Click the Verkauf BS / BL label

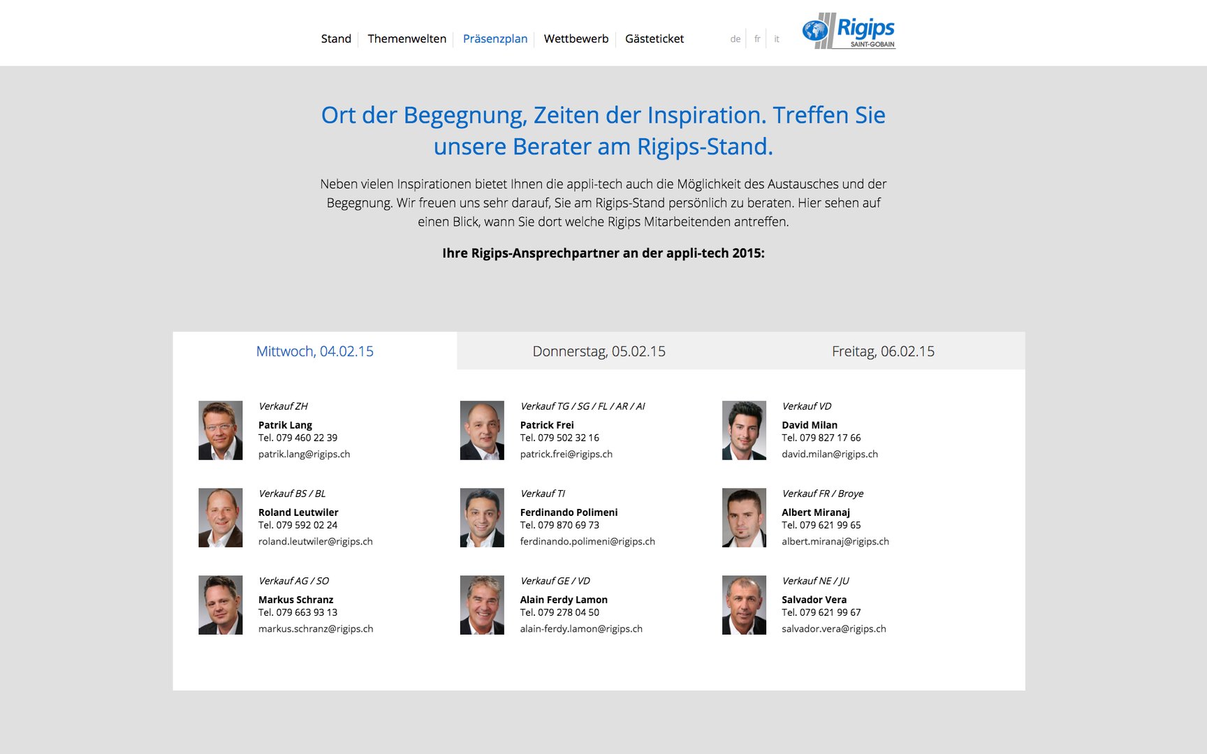click(x=292, y=494)
